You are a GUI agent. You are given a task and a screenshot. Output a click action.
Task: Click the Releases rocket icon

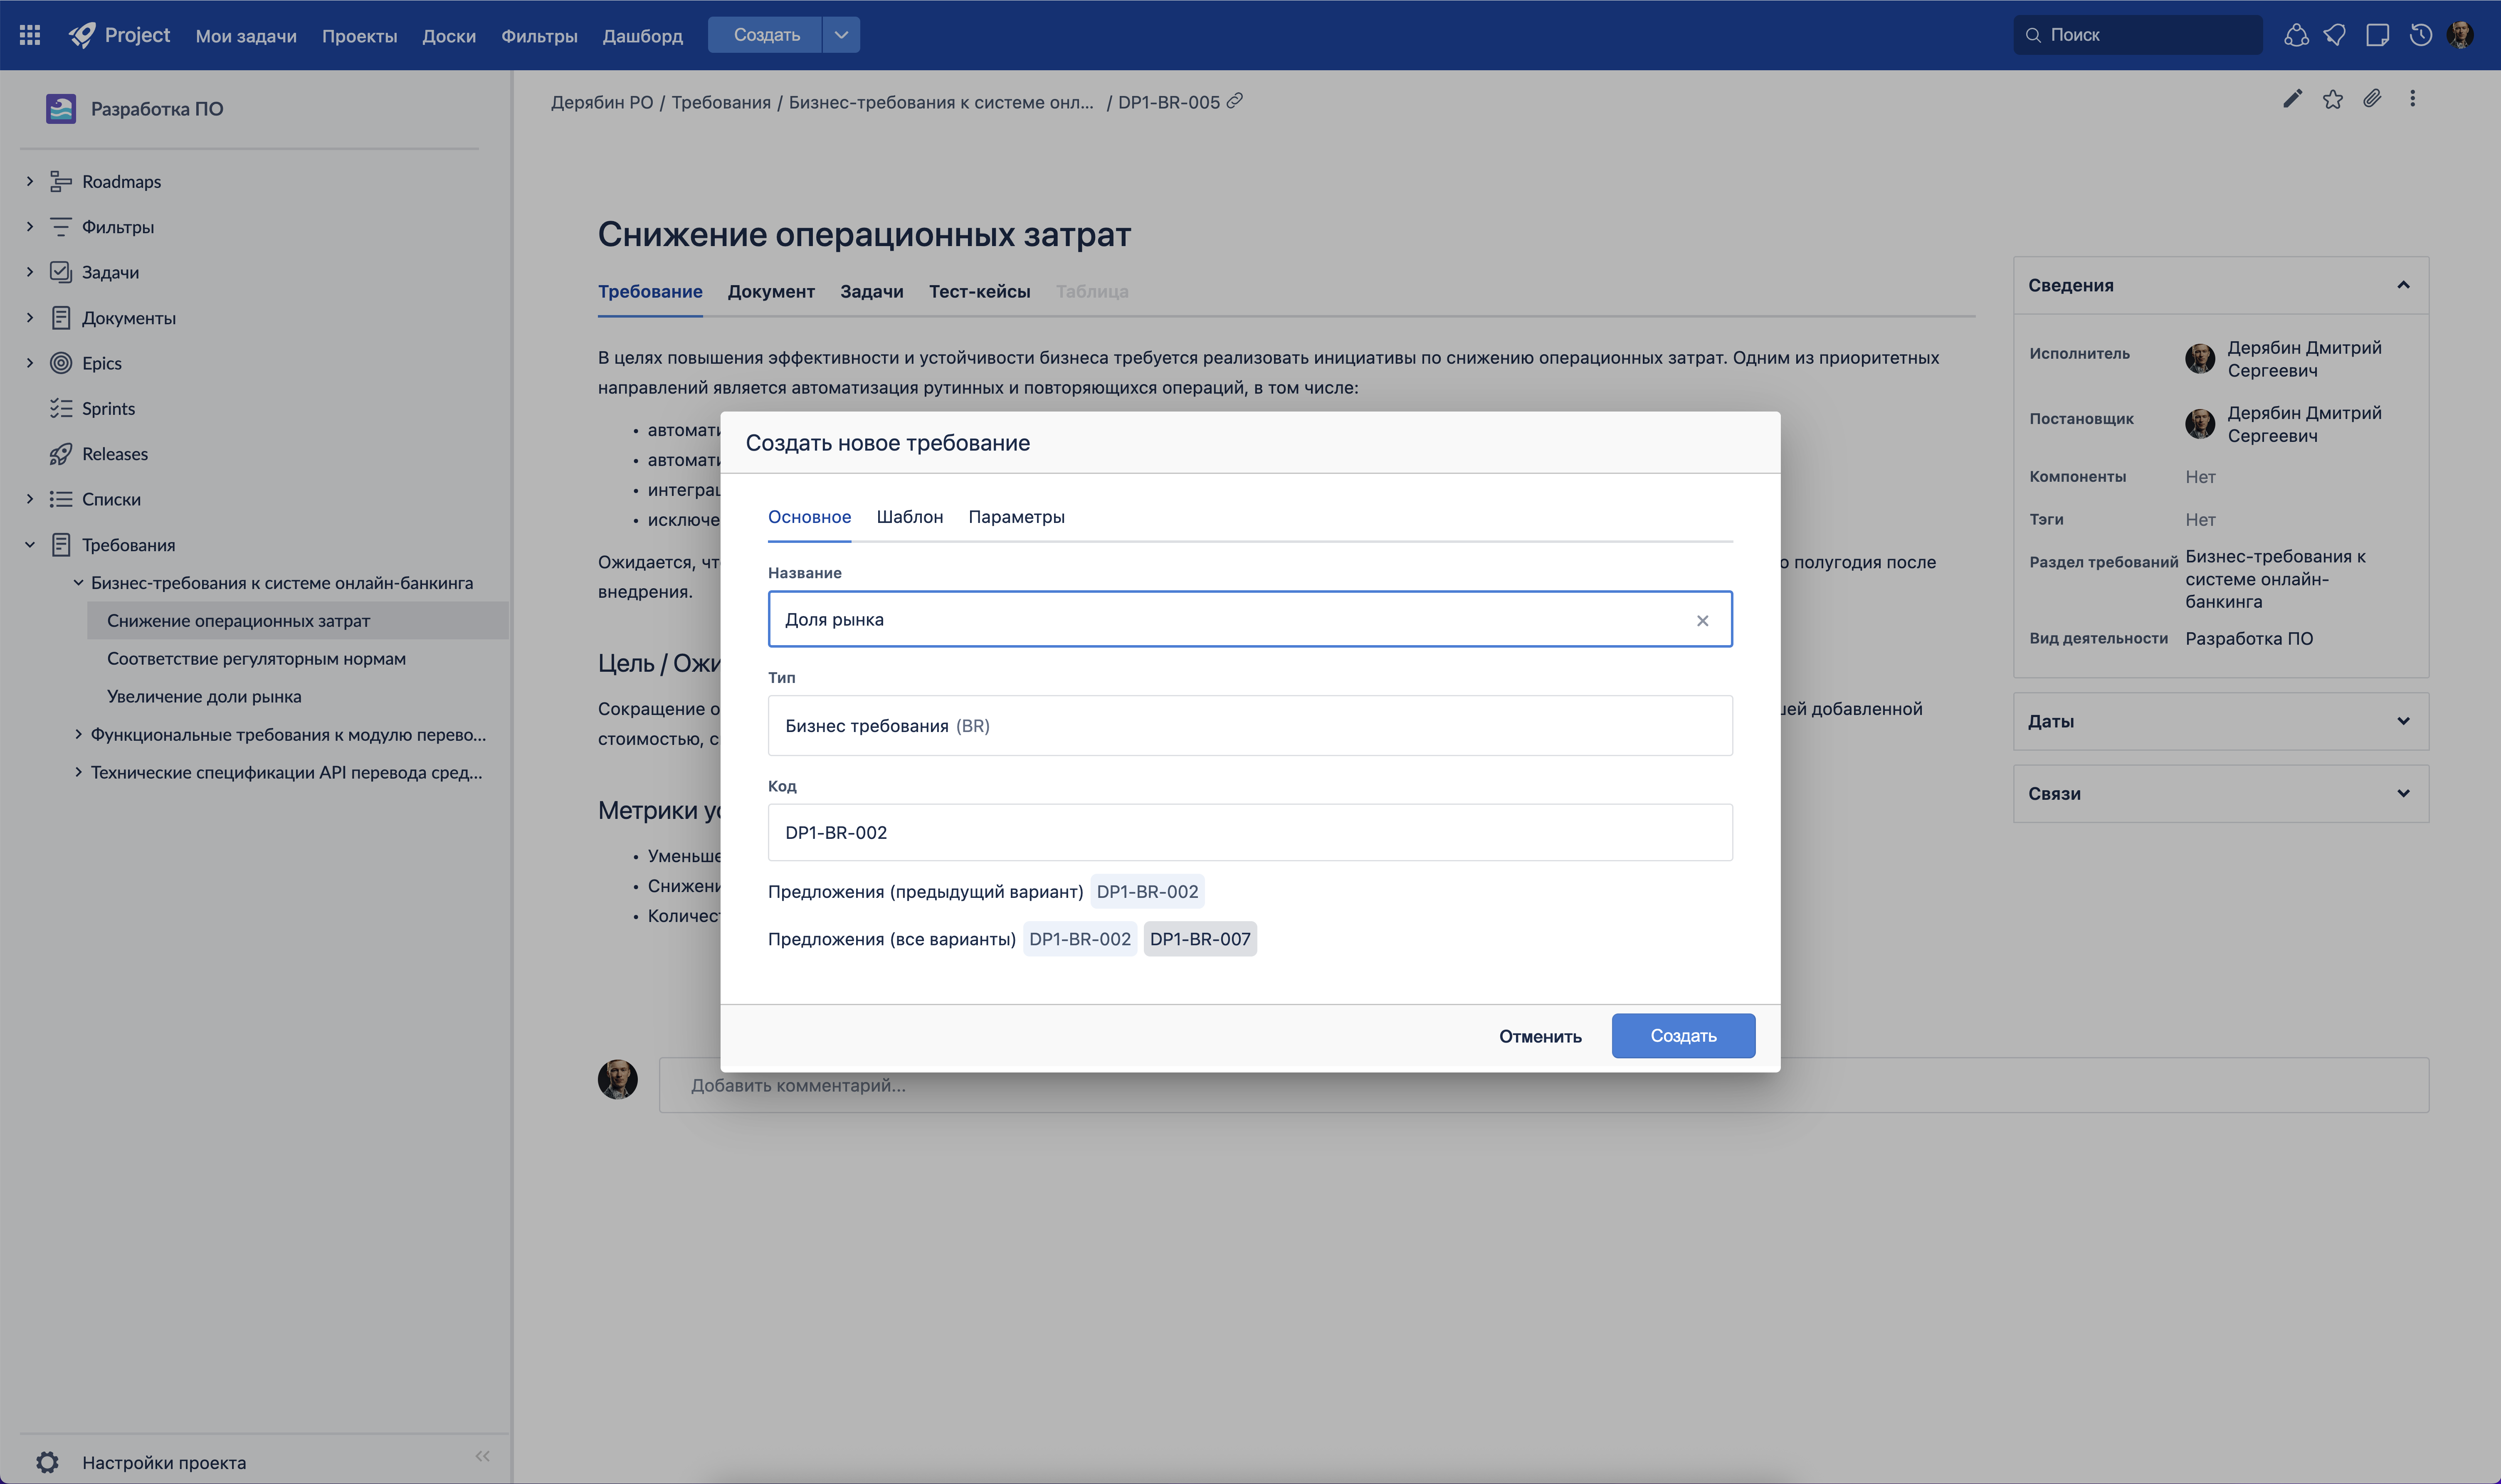tap(61, 454)
